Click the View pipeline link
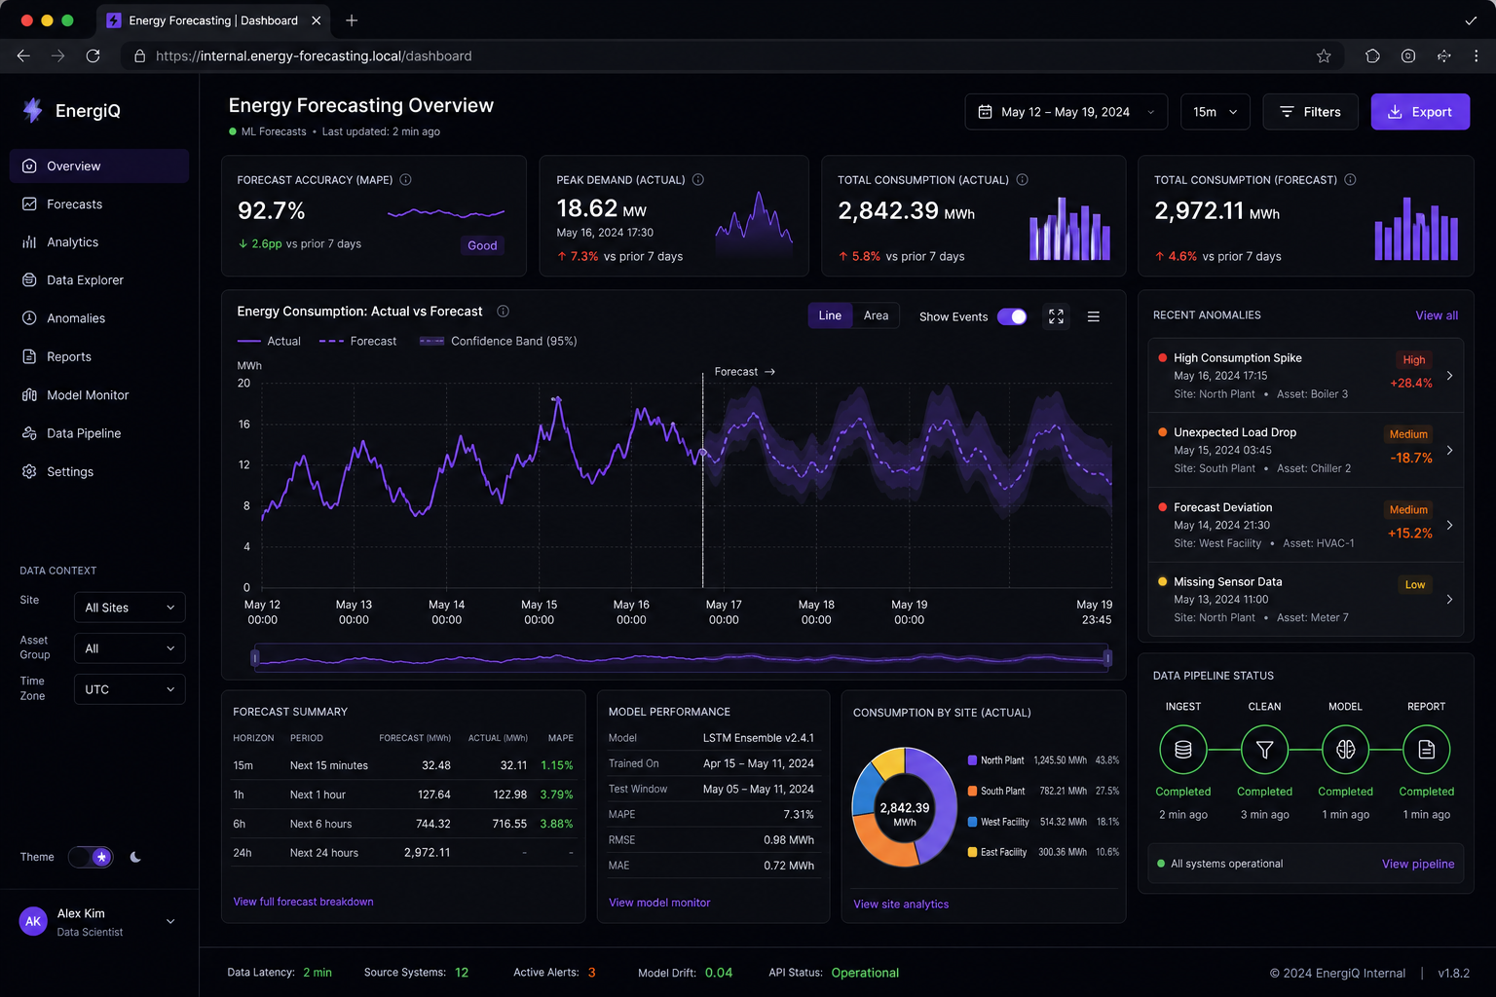Image resolution: width=1496 pixels, height=997 pixels. point(1418,865)
